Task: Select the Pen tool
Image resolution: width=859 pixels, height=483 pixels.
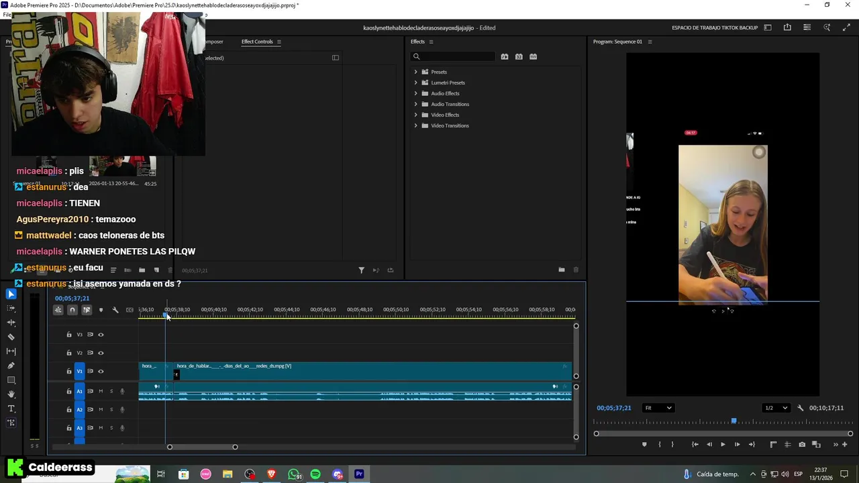Action: (11, 366)
